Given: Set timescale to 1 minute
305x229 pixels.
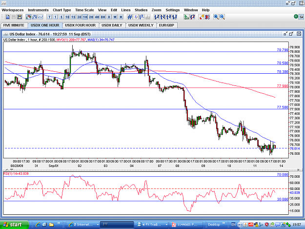Looking at the screenshot, I should click(56, 17).
